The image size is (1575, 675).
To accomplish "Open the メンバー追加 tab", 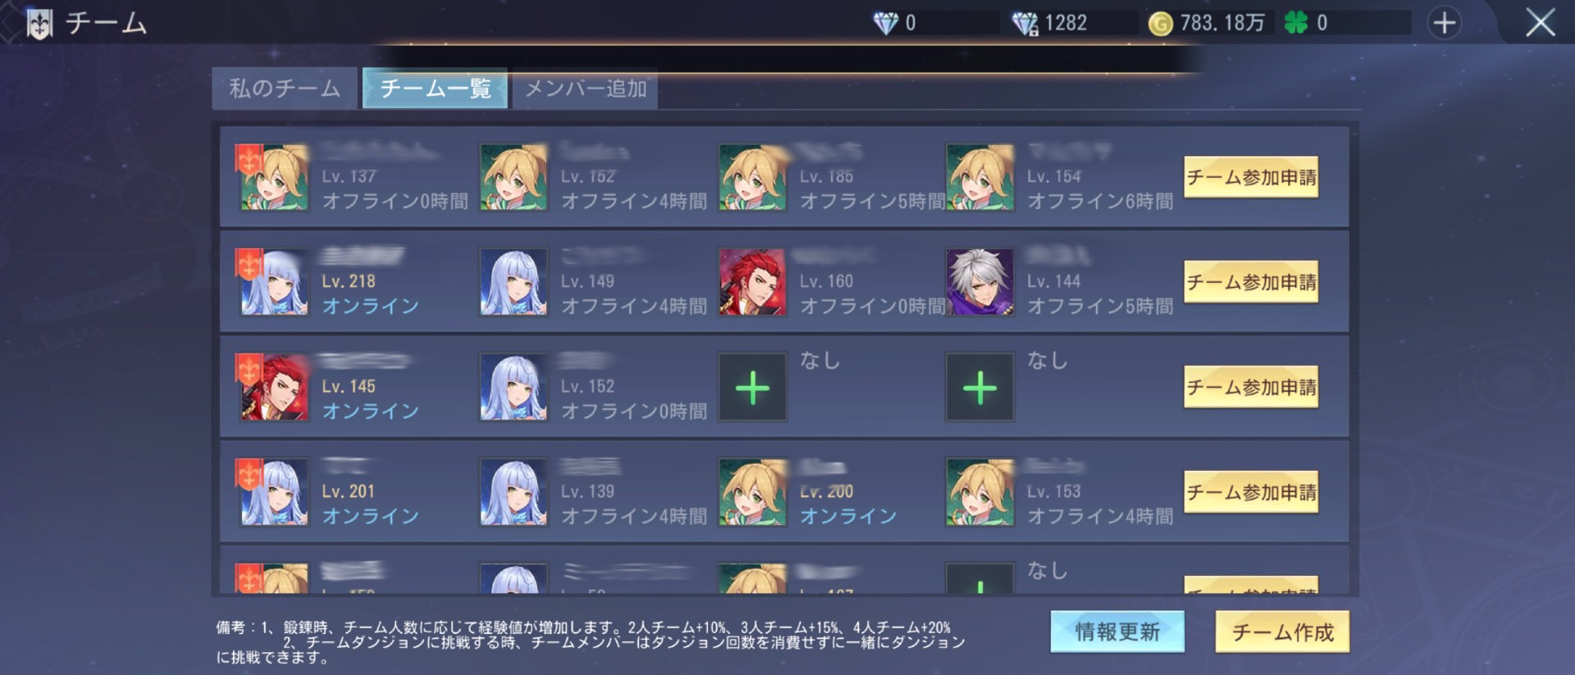I will click(x=586, y=89).
